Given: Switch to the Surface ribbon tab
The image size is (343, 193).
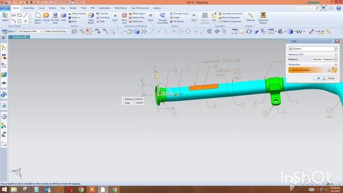Looking at the screenshot, I should click(x=53, y=8).
